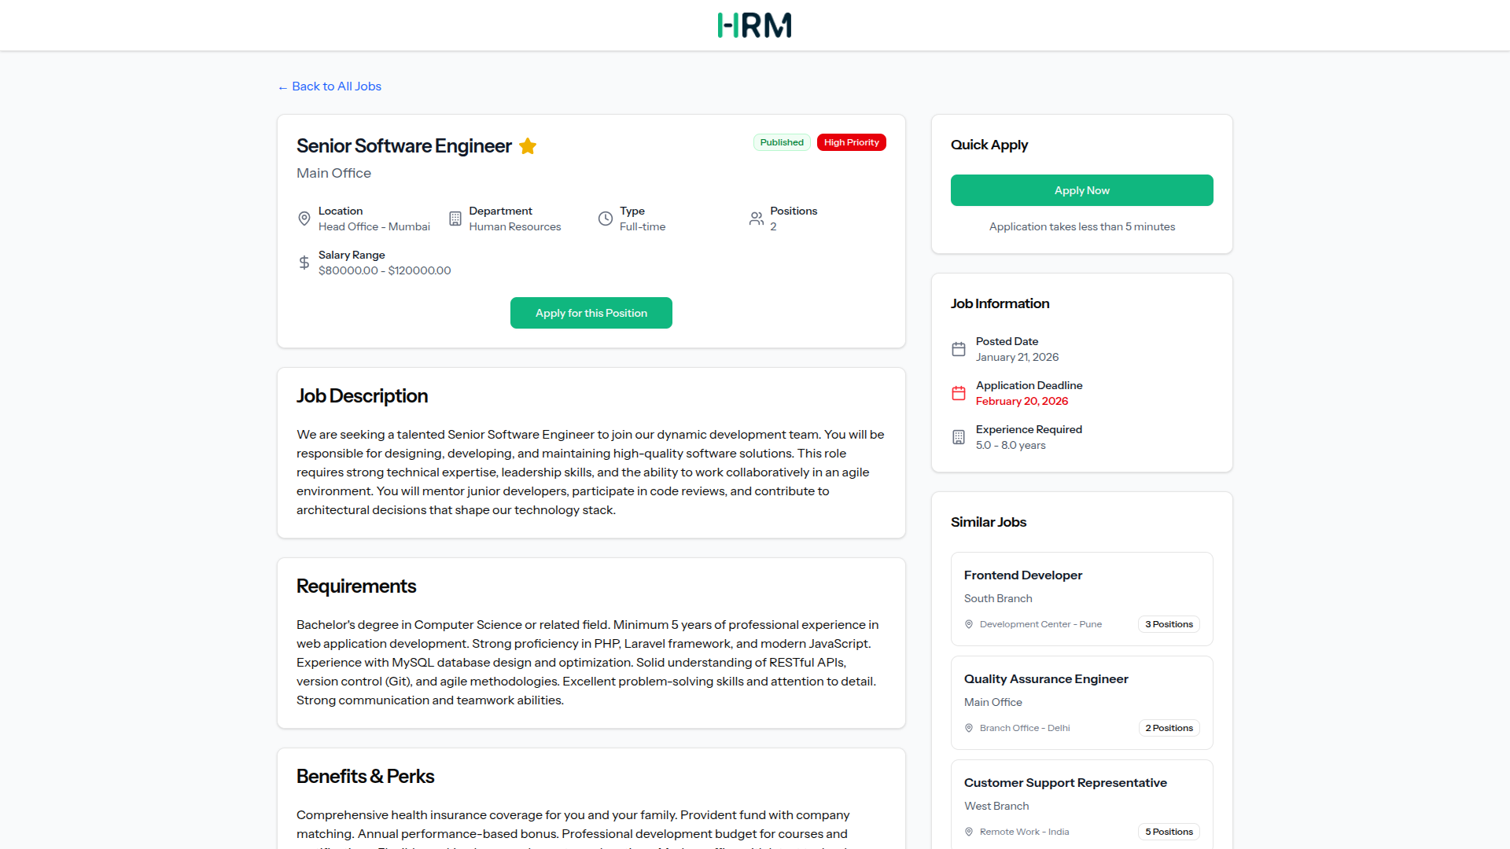
Task: Click the clock icon beside Type
Action: [606, 219]
